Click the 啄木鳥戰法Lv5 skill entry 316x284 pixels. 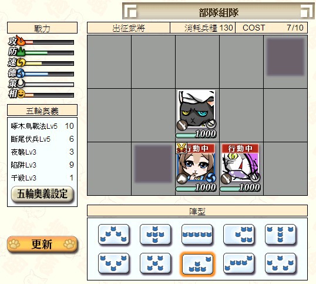(34, 126)
